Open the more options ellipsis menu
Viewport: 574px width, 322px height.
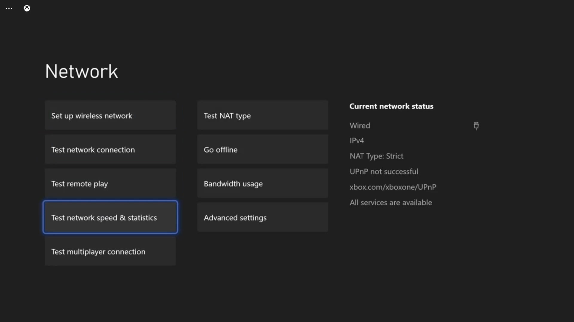[9, 8]
